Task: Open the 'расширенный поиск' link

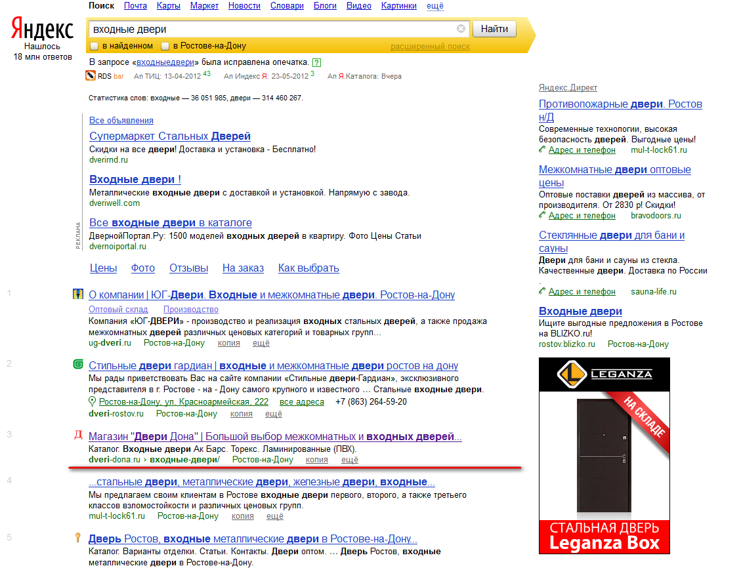Action: pos(430,47)
